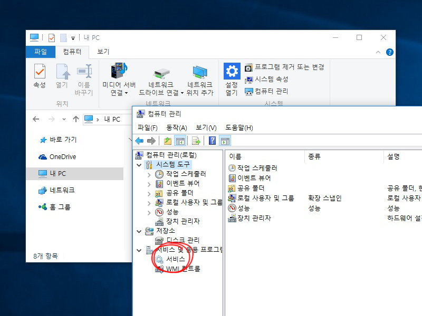Open the recent locations dropdown chevron
The width and height of the screenshot is (422, 316).
click(x=64, y=119)
